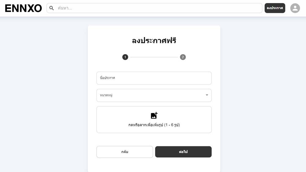This screenshot has width=306, height=172.
Task: Click the ลงประกาศฟรี page heading
Action: 154,41
